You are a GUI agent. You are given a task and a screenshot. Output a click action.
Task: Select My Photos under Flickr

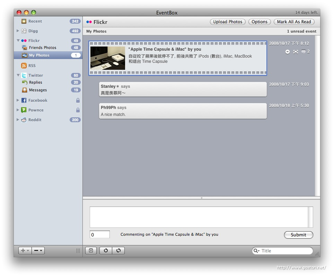click(48, 55)
